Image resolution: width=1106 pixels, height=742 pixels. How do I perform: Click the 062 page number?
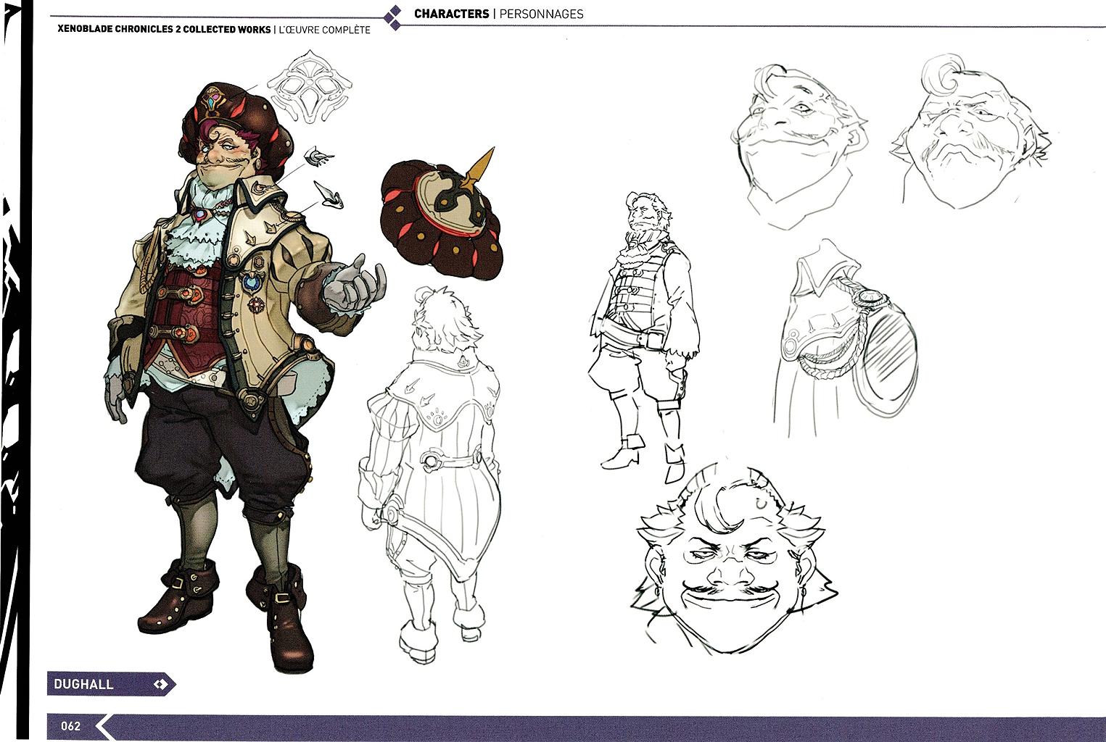(70, 726)
